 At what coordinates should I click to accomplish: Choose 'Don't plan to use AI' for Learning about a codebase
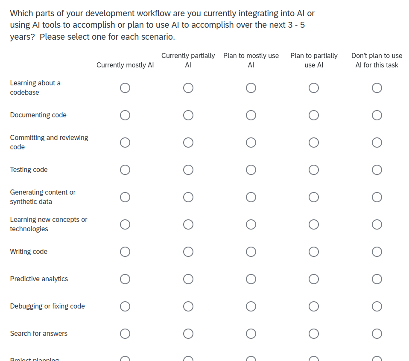tap(377, 88)
